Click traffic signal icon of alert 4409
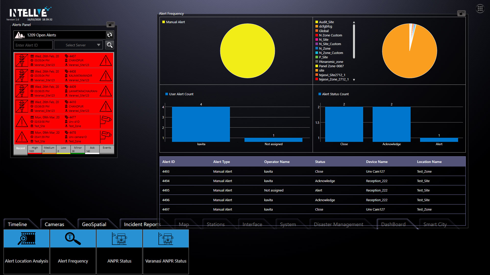 tap(22, 91)
